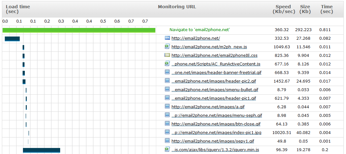Click the header-pic2.gif load time bar
The height and width of the screenshot is (154, 346).
[x=24, y=82]
